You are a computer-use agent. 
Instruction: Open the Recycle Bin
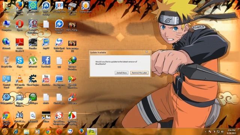(x=6, y=62)
